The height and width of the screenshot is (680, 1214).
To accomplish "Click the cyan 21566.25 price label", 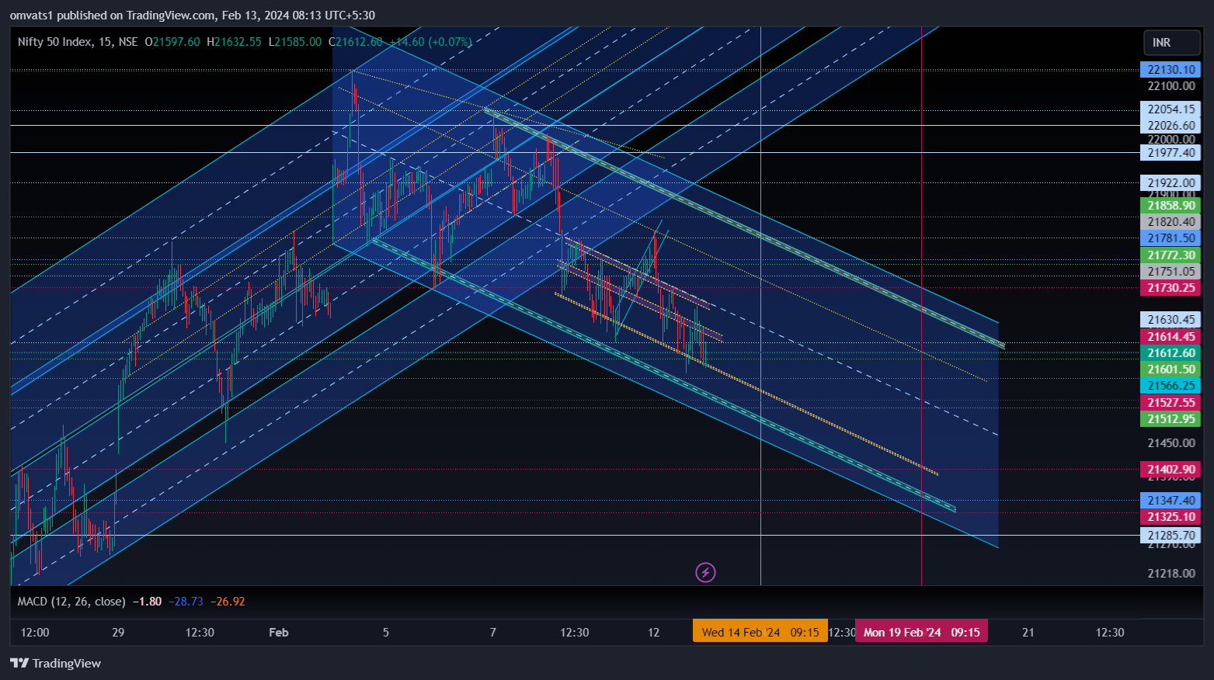I will pyautogui.click(x=1171, y=386).
